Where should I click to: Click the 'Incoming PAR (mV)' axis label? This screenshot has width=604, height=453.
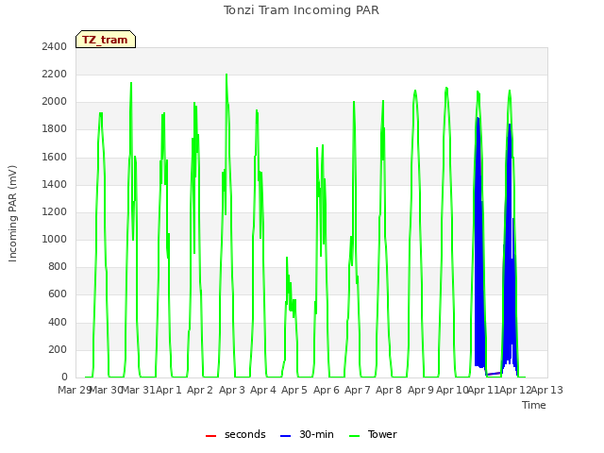(12, 214)
